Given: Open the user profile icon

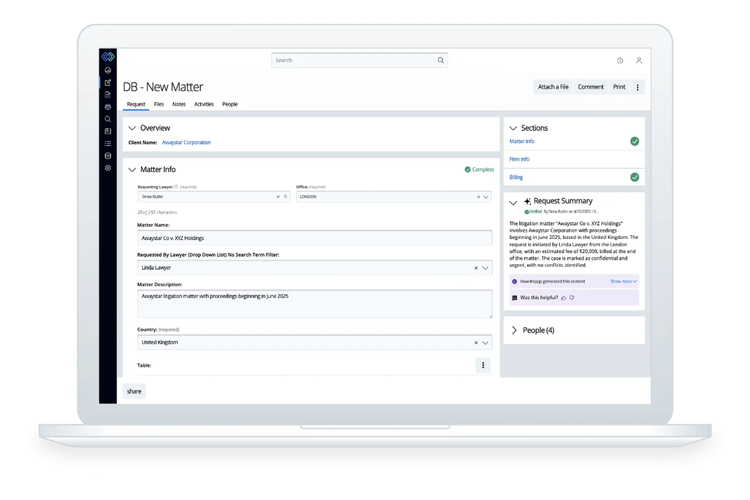Looking at the screenshot, I should (639, 60).
